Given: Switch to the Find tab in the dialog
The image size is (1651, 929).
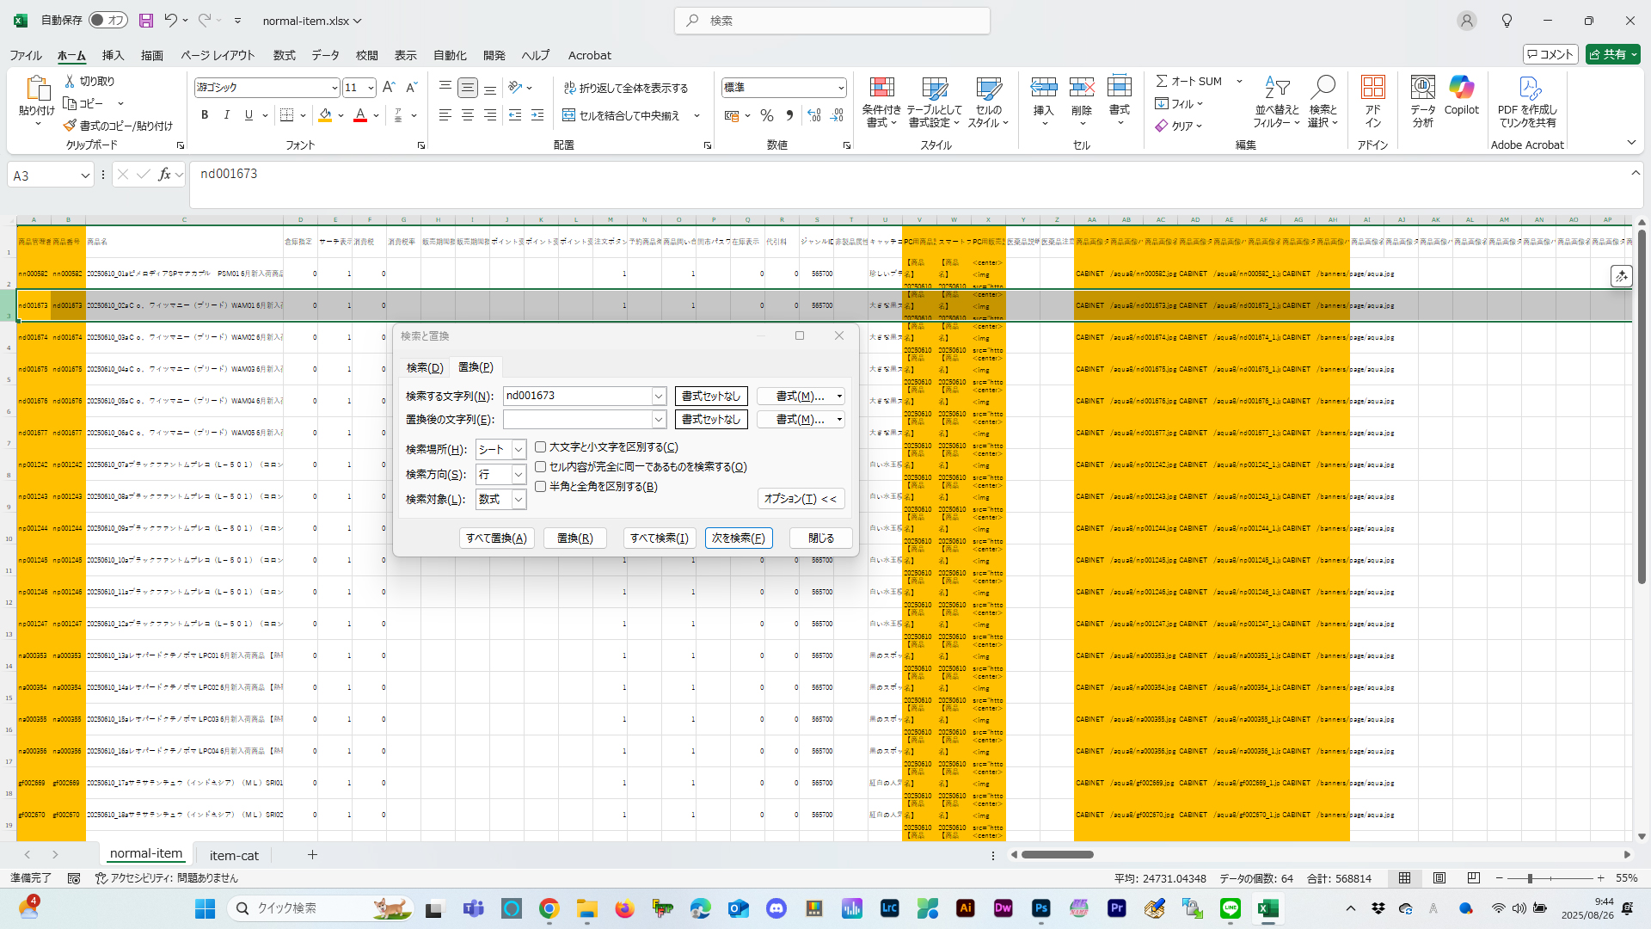Looking at the screenshot, I should 425,367.
